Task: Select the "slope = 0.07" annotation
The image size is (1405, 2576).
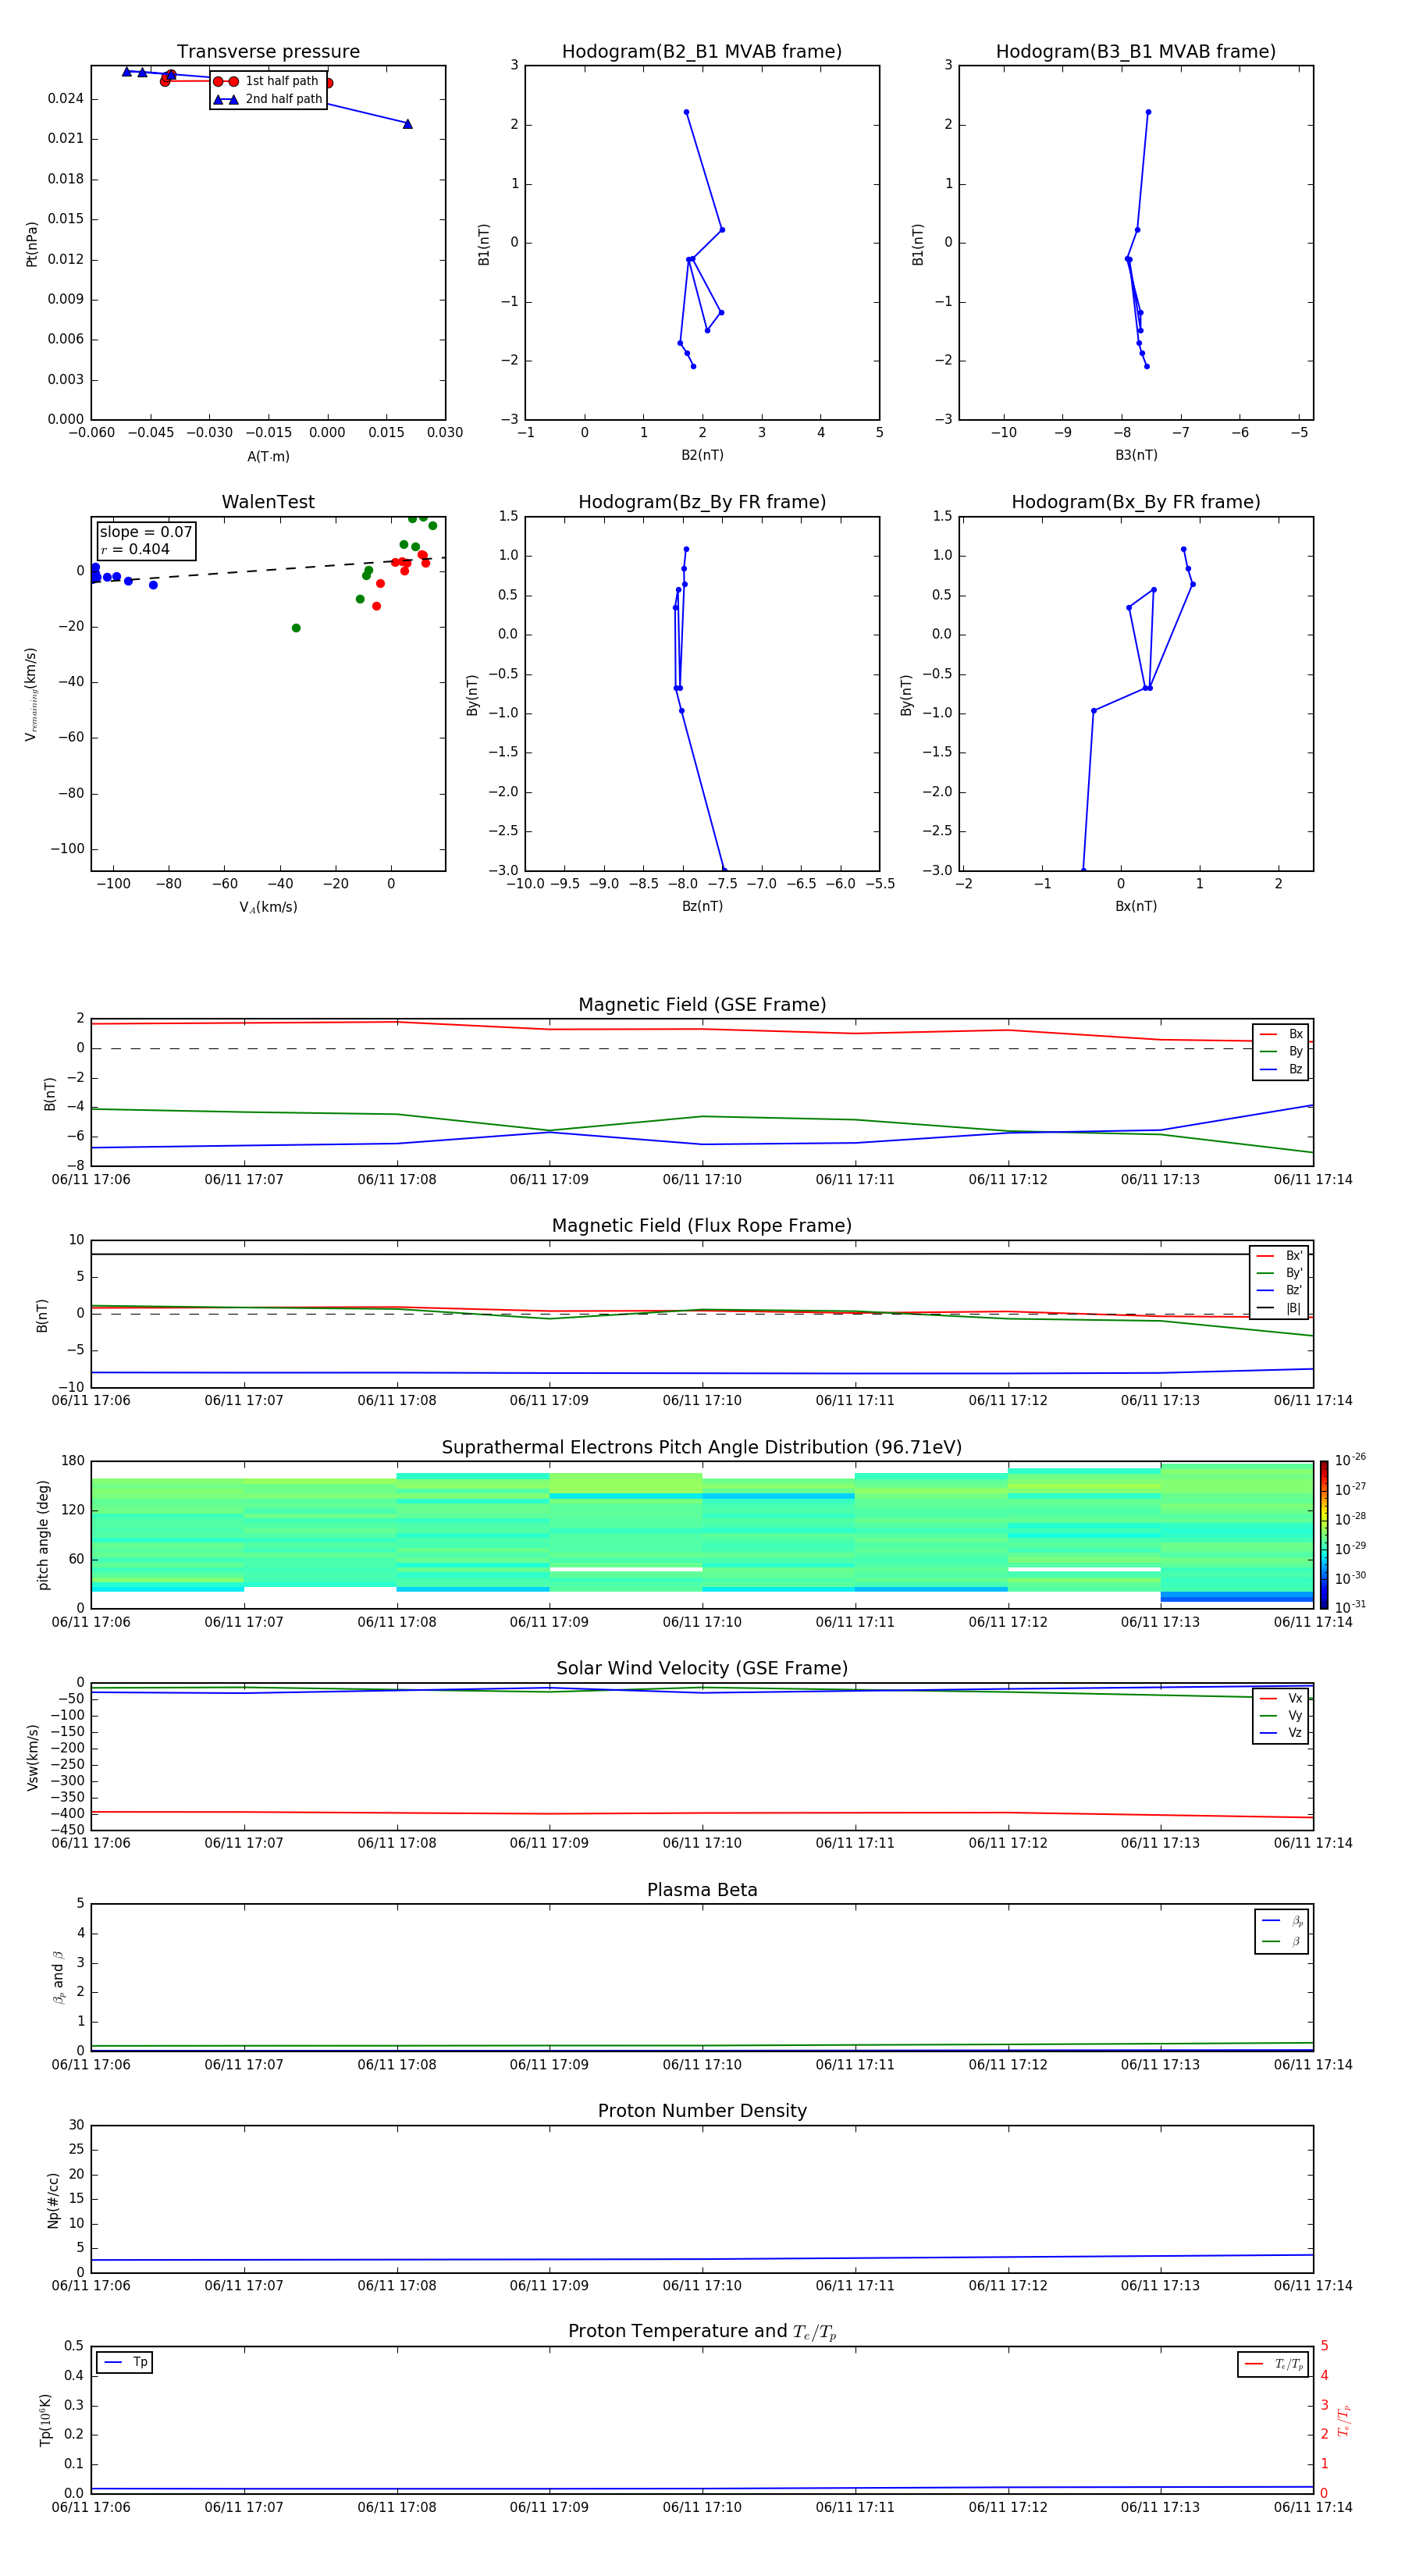Action: [145, 532]
